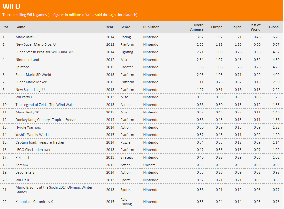Click the Pikmin 3 title
284x209 pixels.
(22, 157)
